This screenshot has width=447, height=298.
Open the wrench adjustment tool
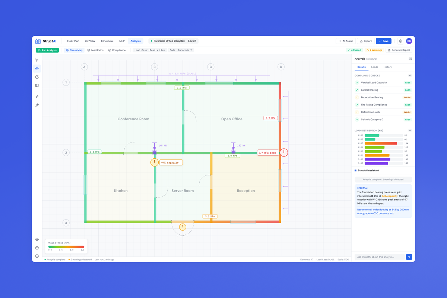click(37, 105)
